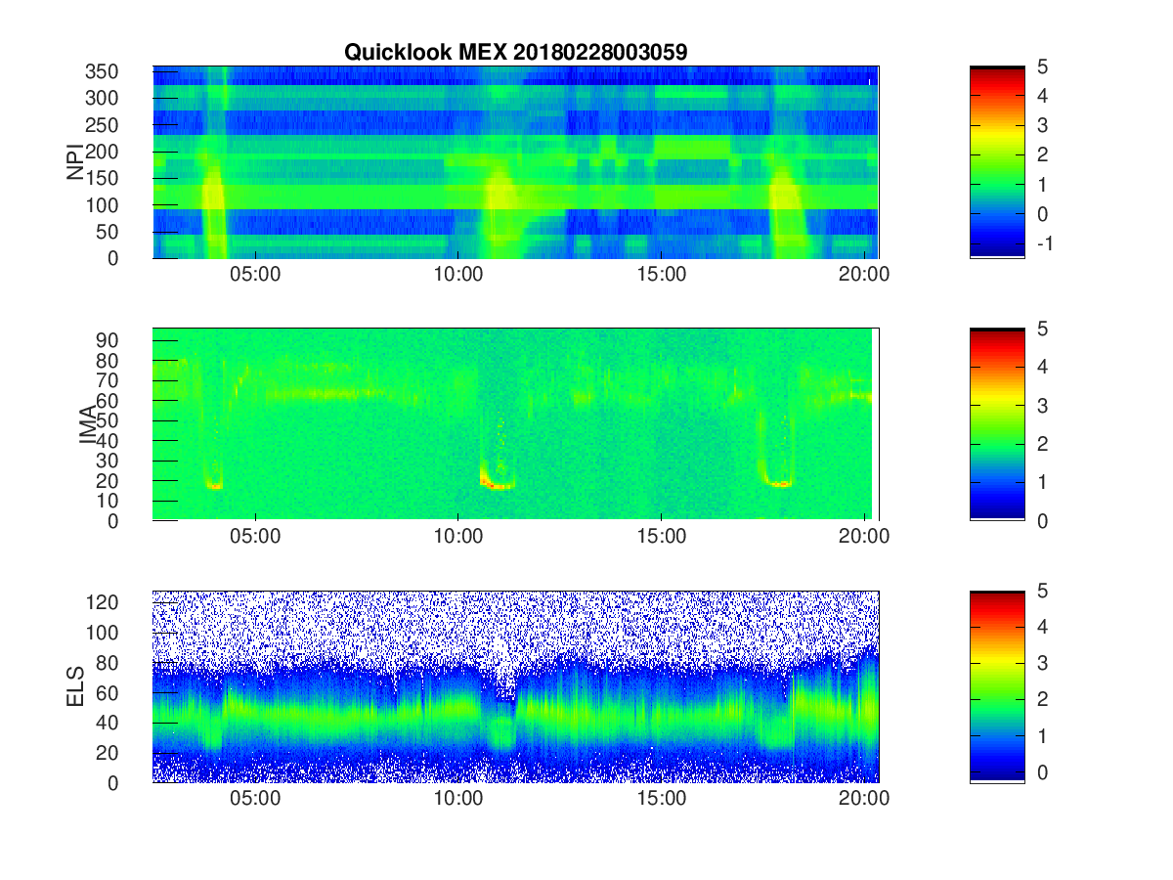This screenshot has height=880, width=1173.
Task: Click the ELS spectrogram plot area
Action: [x=516, y=686]
